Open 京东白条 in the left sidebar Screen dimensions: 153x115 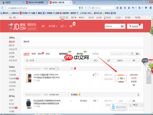(x=12, y=104)
